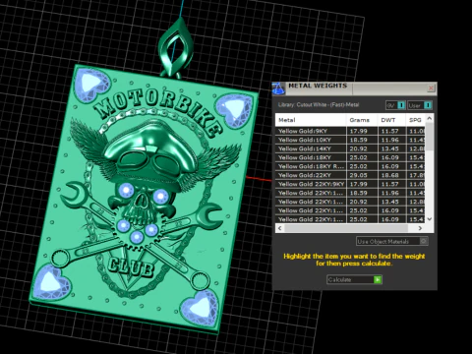Select the bottom-left heart gem on pendant
This screenshot has height=354, width=472.
coord(52,282)
